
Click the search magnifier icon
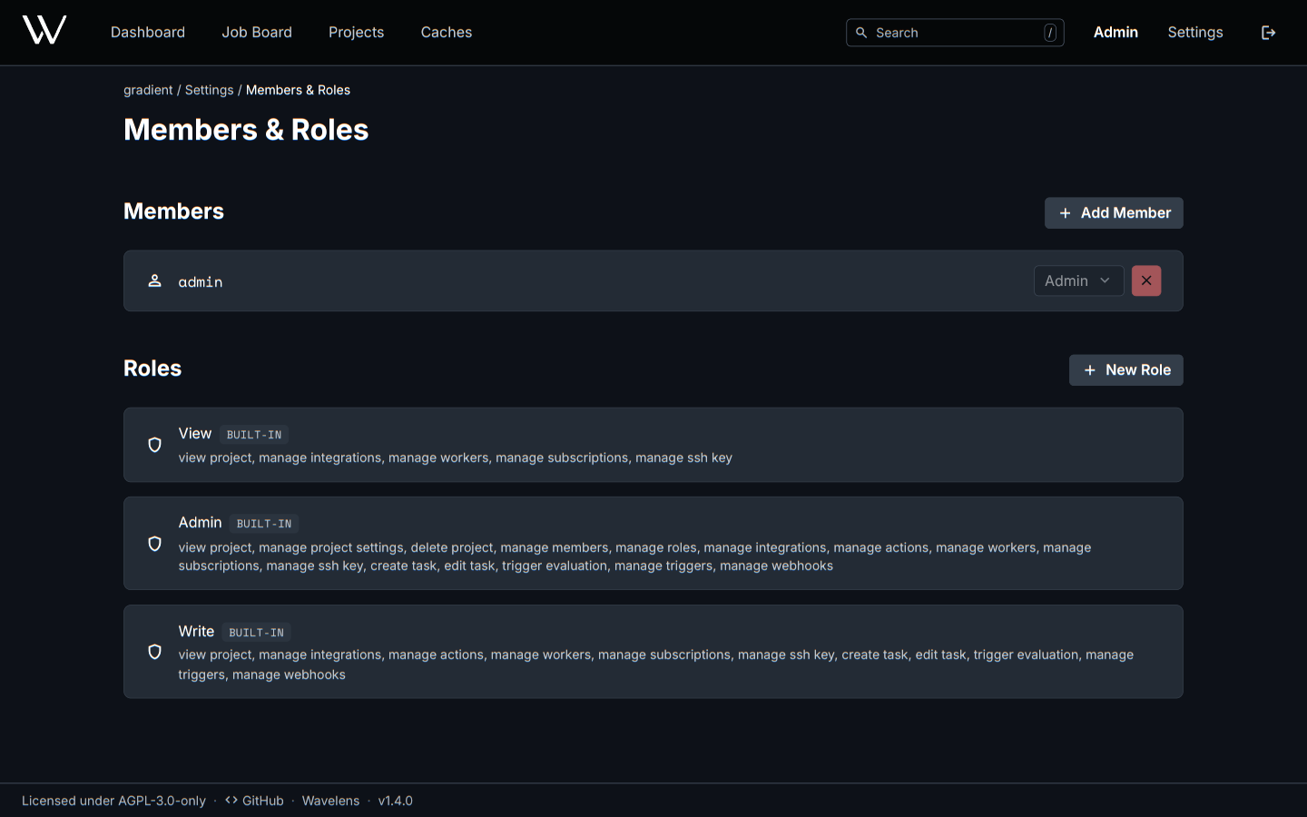[861, 33]
